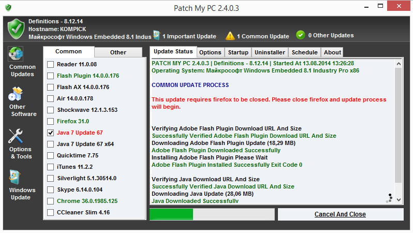Check the Java 7 Update 67 x64 checkbox
This screenshot has width=413, height=233.
[50, 144]
